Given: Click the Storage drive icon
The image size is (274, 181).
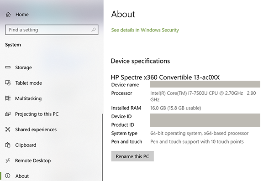Looking at the screenshot, I should (8, 67).
